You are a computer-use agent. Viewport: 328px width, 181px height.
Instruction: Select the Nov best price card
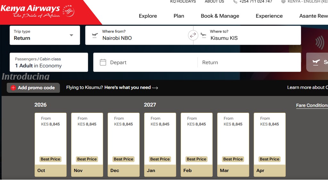point(87,144)
